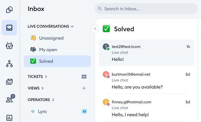Viewport: 201px width, 122px height.
Task: Open the burtman15@email.net conversation
Action: 146,80
